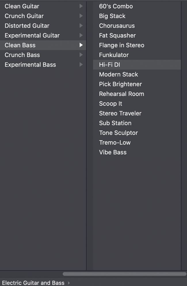Select the 60's Combo patch

[116, 6]
